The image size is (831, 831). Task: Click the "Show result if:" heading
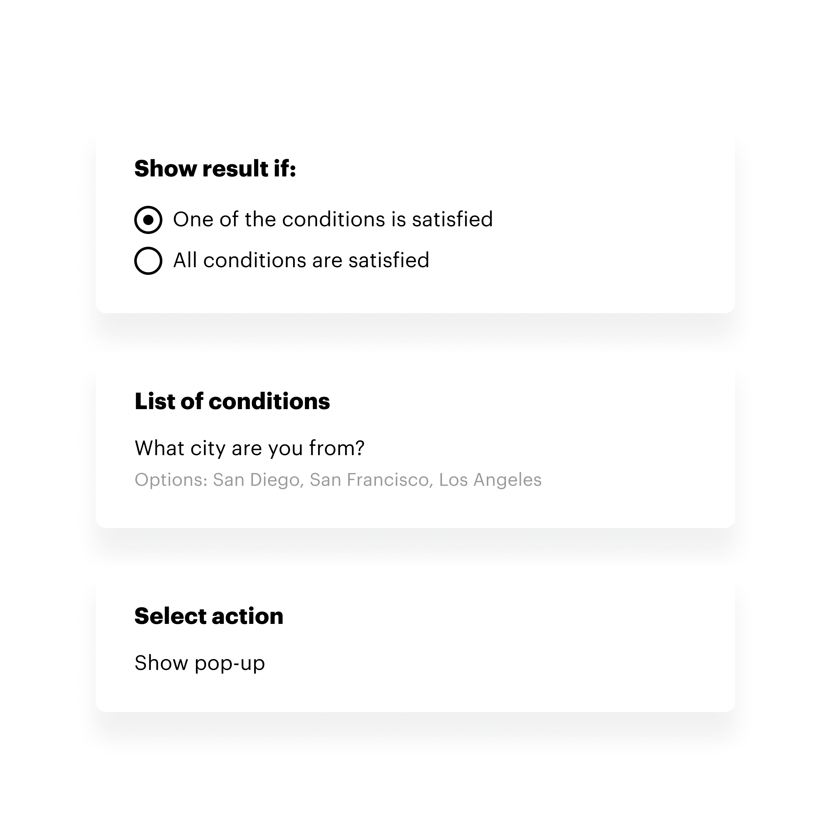coord(215,168)
